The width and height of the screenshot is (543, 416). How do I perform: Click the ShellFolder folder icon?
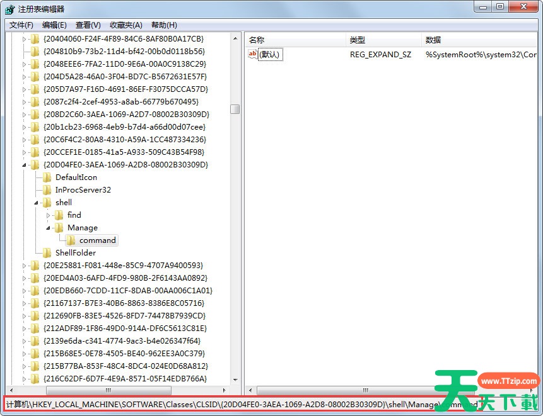47,253
